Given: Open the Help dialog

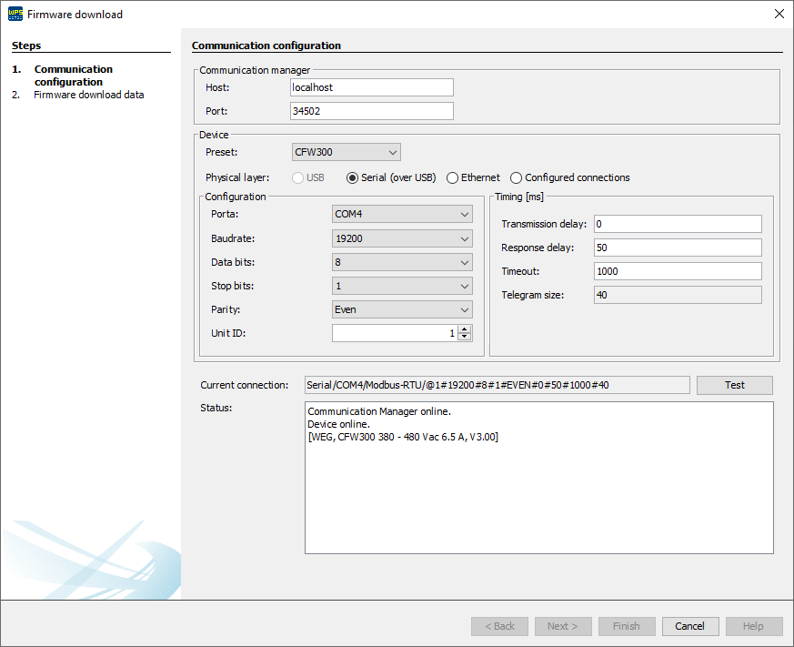Looking at the screenshot, I should [753, 626].
